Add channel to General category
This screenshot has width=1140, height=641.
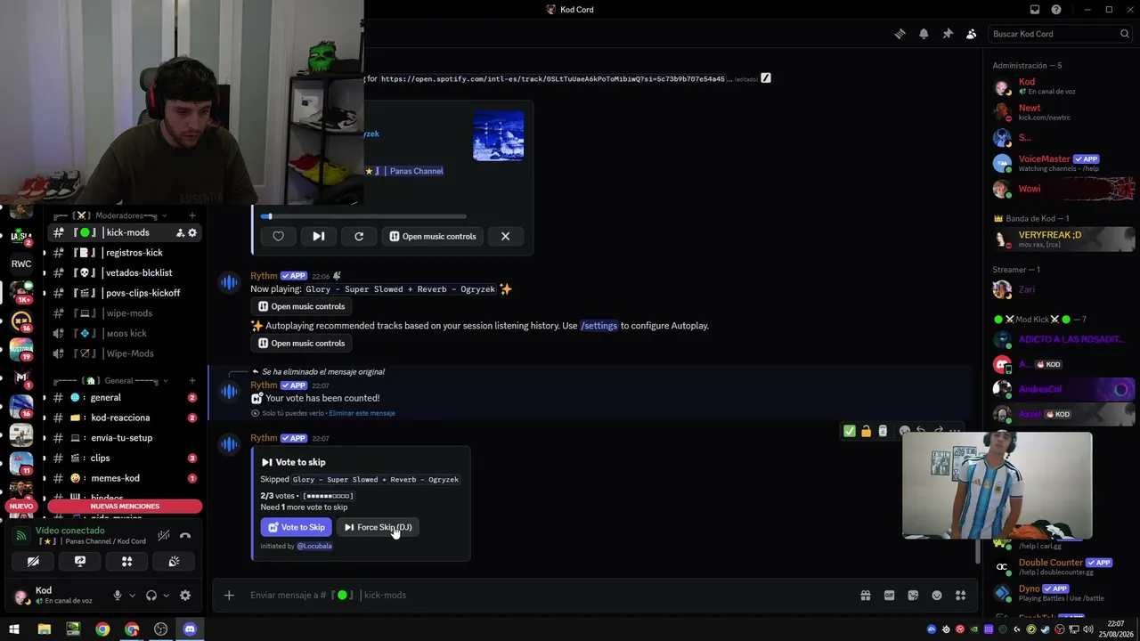[191, 380]
